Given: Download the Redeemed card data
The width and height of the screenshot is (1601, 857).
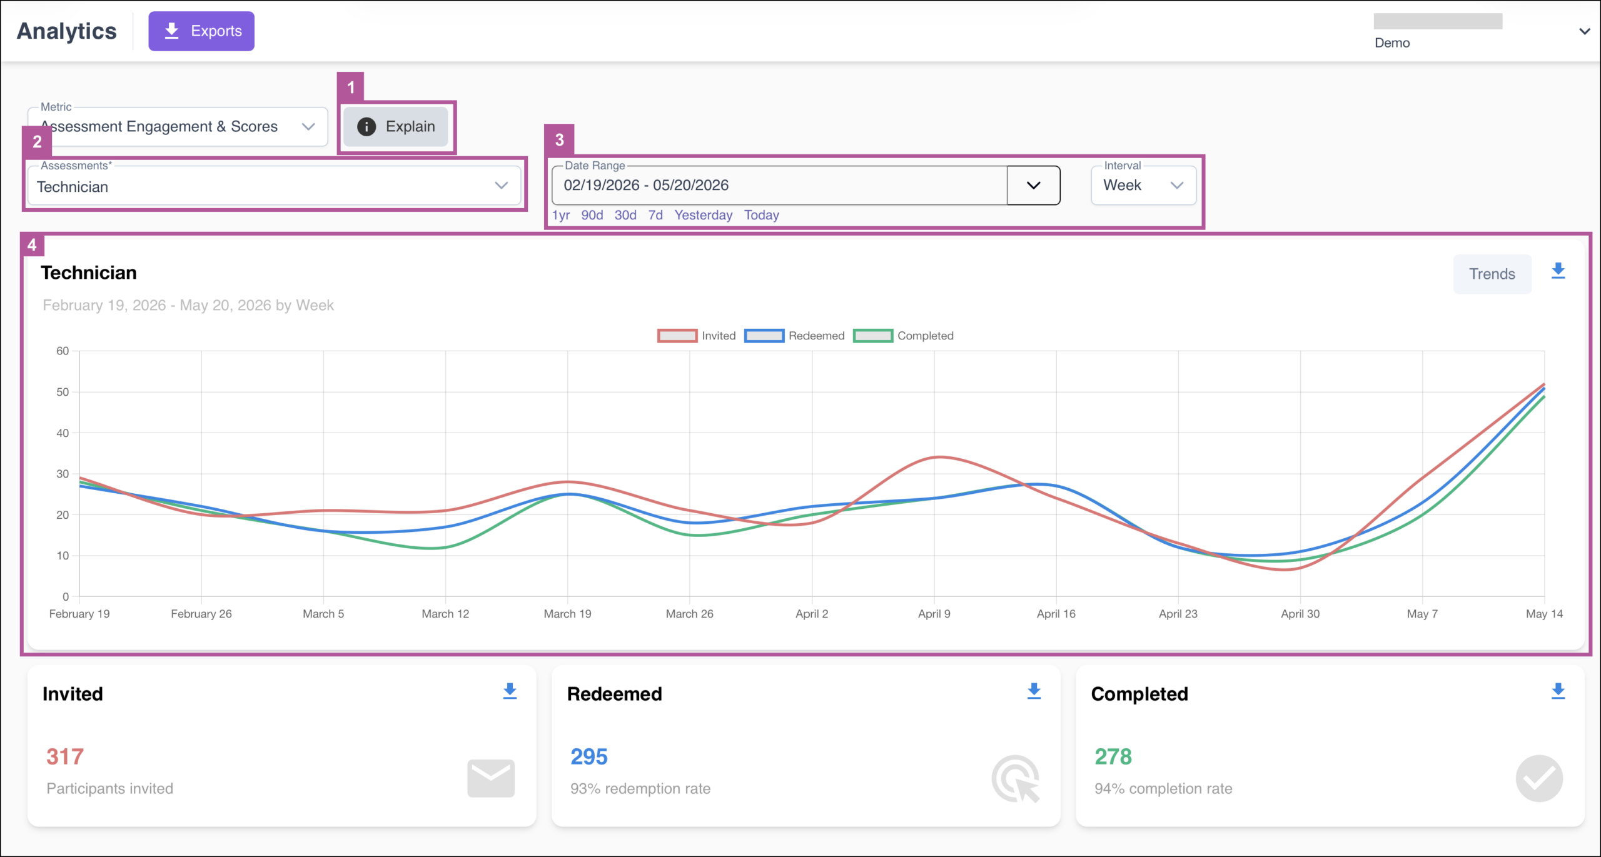Looking at the screenshot, I should point(1034,691).
